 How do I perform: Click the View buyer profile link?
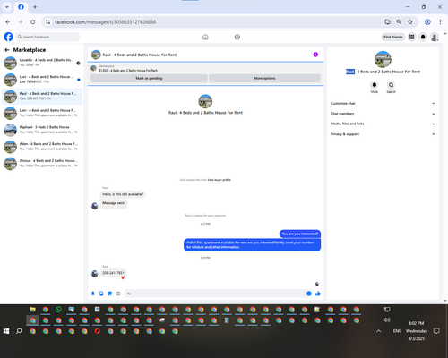tap(219, 180)
